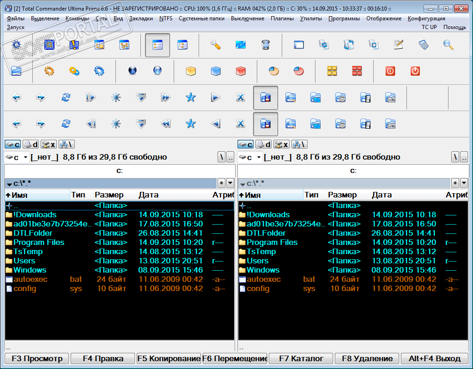Toggle pressed panel icon in third toolbar row
Screen dimensions: 473x369
point(266,98)
